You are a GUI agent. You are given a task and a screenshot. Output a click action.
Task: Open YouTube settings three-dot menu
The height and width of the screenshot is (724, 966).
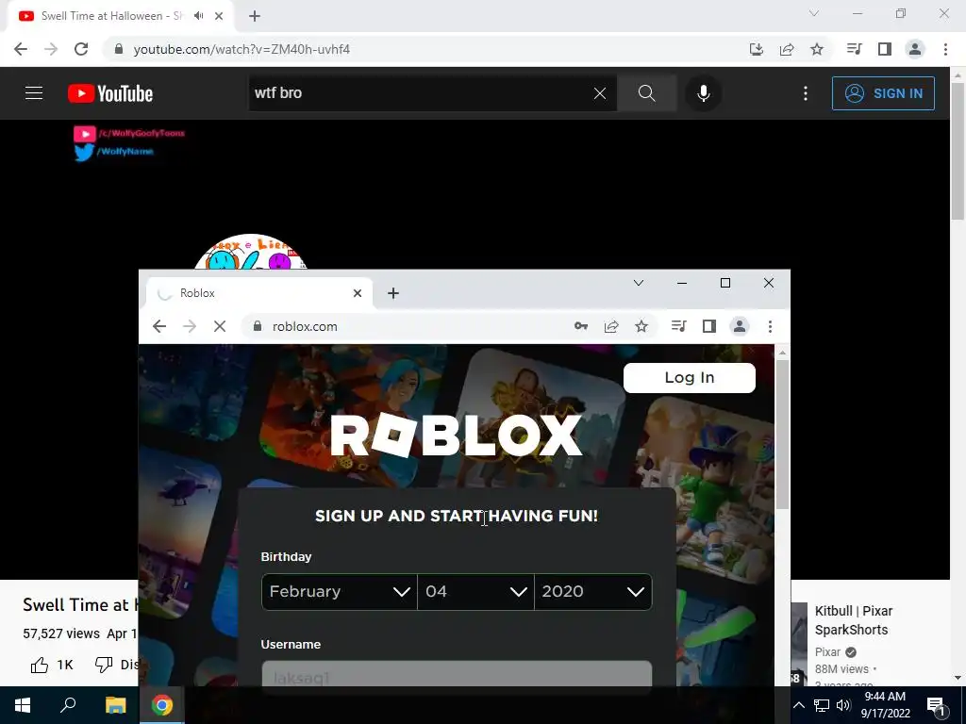point(806,93)
